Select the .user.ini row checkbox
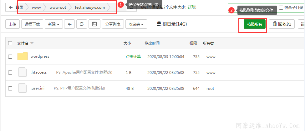This screenshot has height=131, width=305. point(10,89)
